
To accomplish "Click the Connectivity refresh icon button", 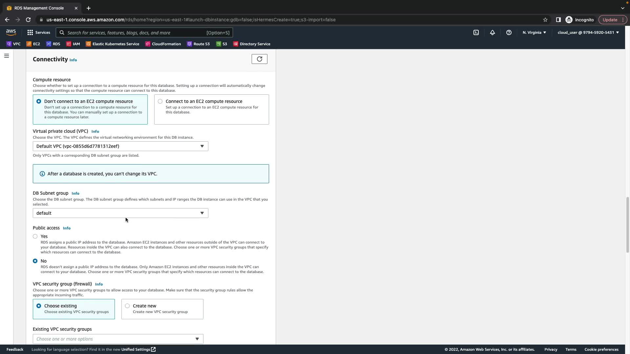I will pos(259,59).
